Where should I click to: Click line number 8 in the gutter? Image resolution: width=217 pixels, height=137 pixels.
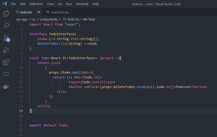coord(22,58)
